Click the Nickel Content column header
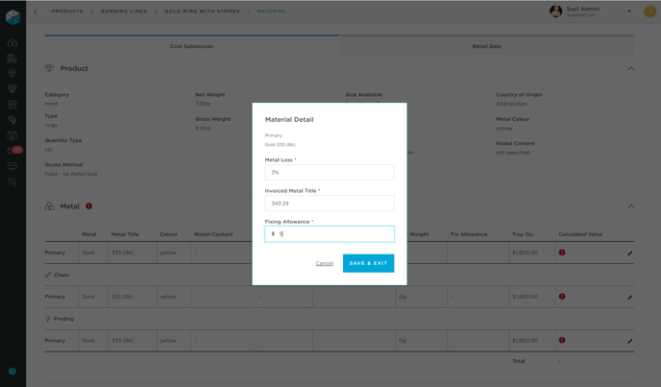Screen dimensions: 661x387 [213, 234]
